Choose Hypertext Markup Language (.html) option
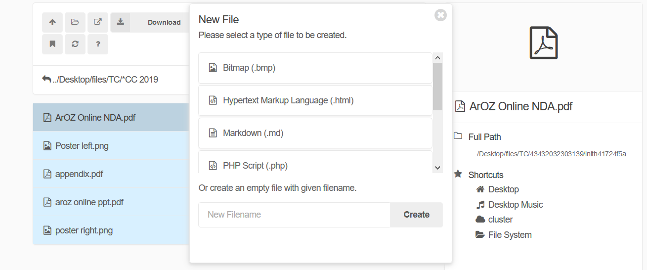The width and height of the screenshot is (647, 270). pyautogui.click(x=315, y=100)
